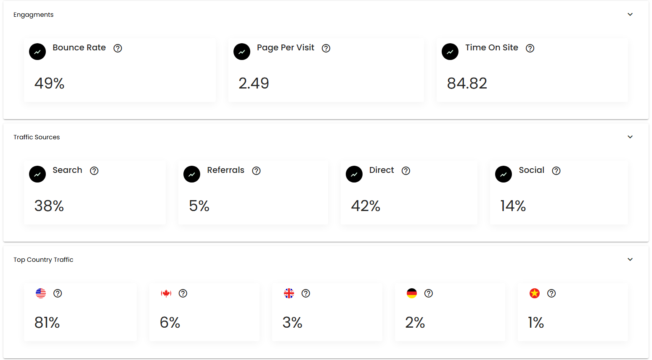Collapse the Engagments section
Viewport: 652px width, 360px height.
click(x=630, y=14)
